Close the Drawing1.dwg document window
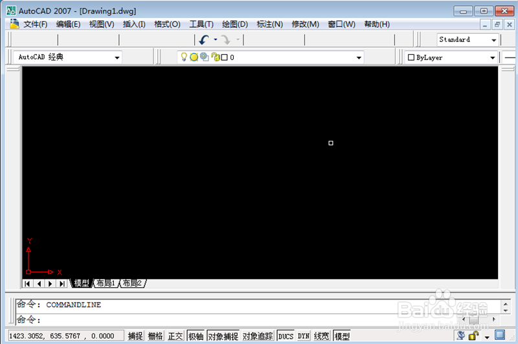This screenshot has width=518, height=344. [510, 25]
